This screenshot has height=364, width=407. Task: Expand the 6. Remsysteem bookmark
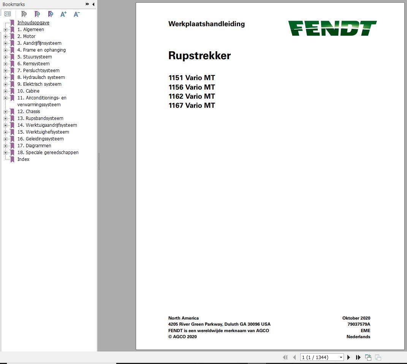pos(5,64)
